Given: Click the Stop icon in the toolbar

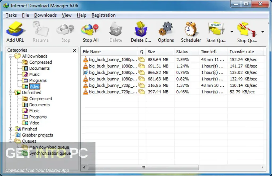Looking at the screenshot, I should [x=65, y=30].
